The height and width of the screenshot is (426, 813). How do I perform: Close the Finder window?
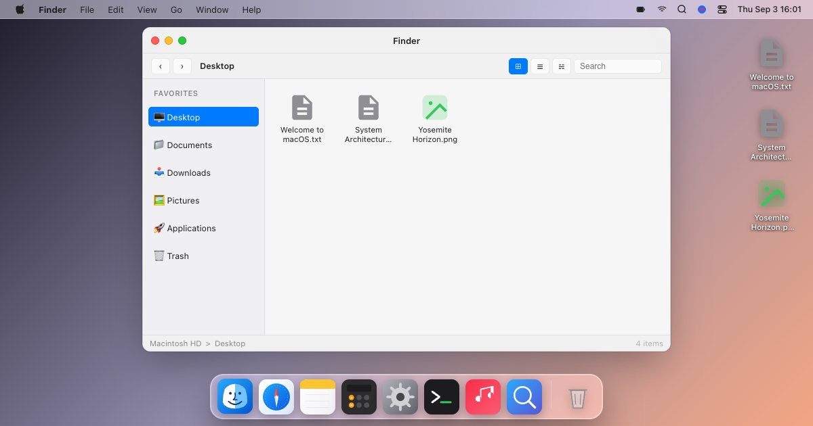tap(155, 41)
